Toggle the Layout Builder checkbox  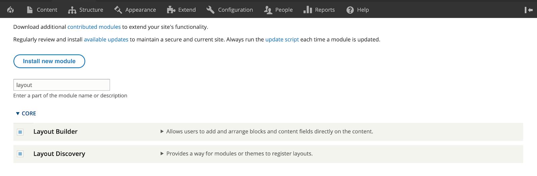20,132
